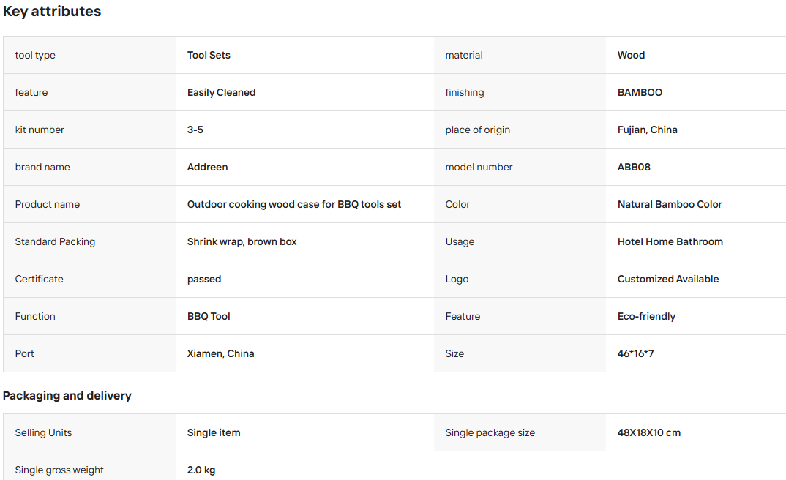Click the BBQ Tool function value
Viewport: 786px width, 480px height.
(x=209, y=316)
